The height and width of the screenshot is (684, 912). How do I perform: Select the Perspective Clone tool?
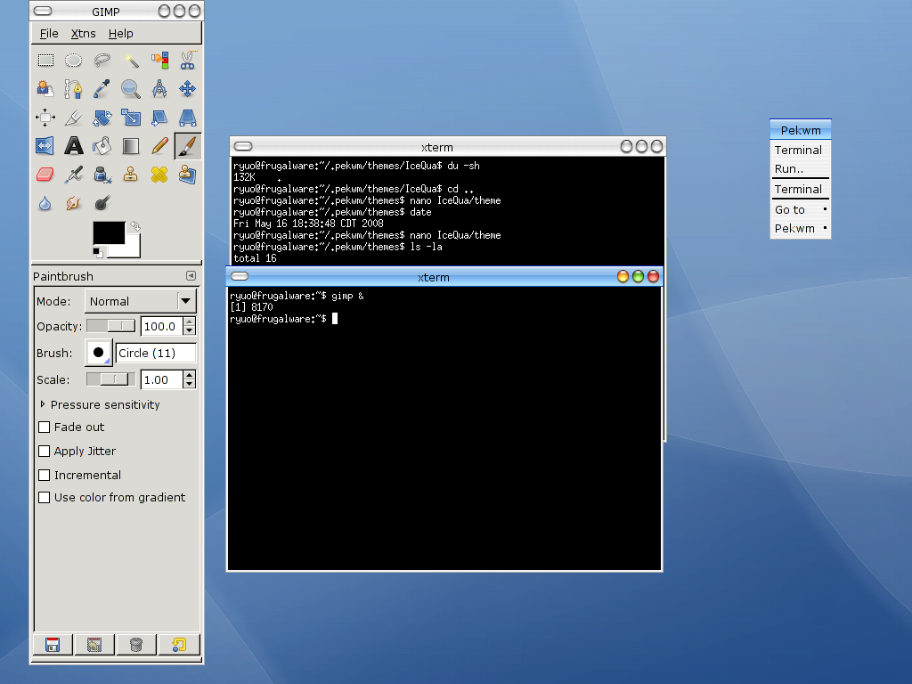(x=187, y=174)
